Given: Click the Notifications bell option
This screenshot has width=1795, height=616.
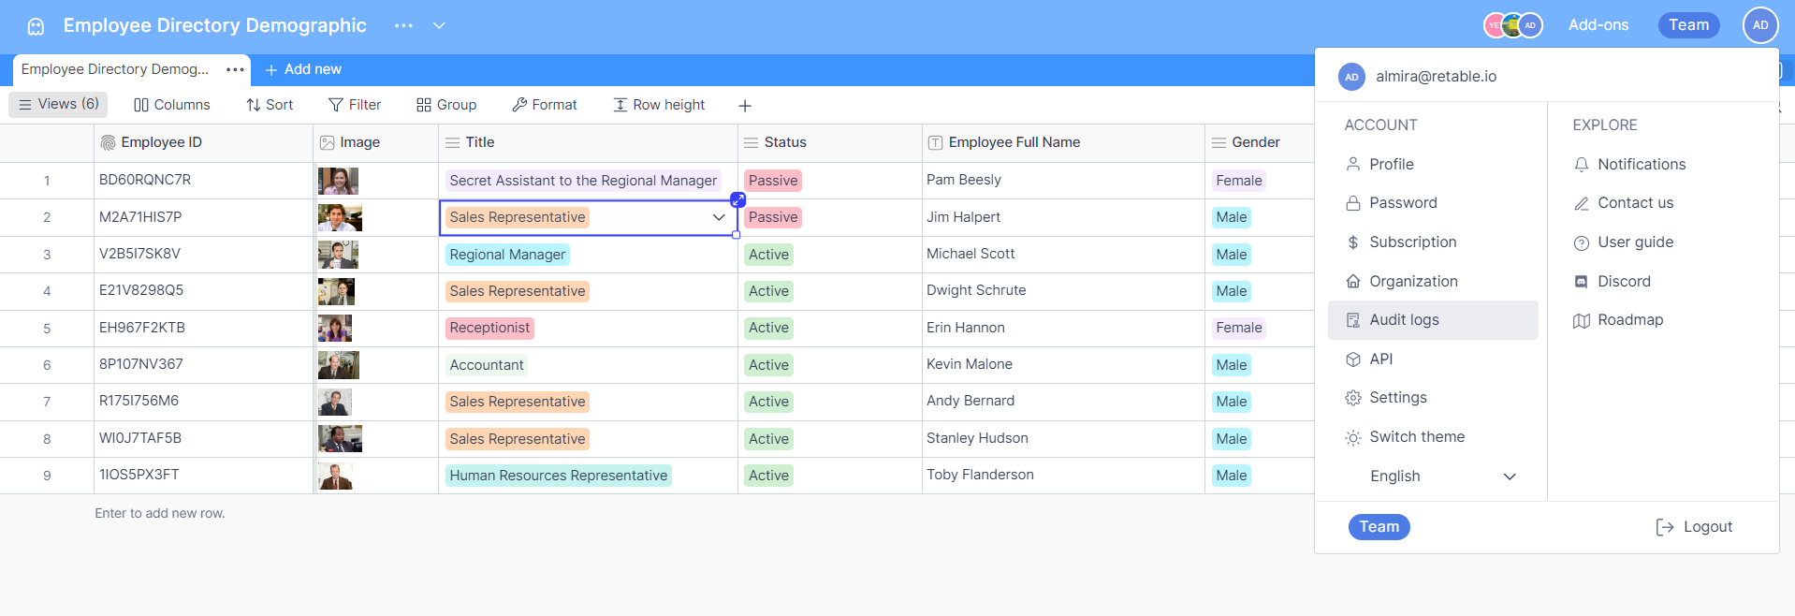Looking at the screenshot, I should (x=1641, y=165).
